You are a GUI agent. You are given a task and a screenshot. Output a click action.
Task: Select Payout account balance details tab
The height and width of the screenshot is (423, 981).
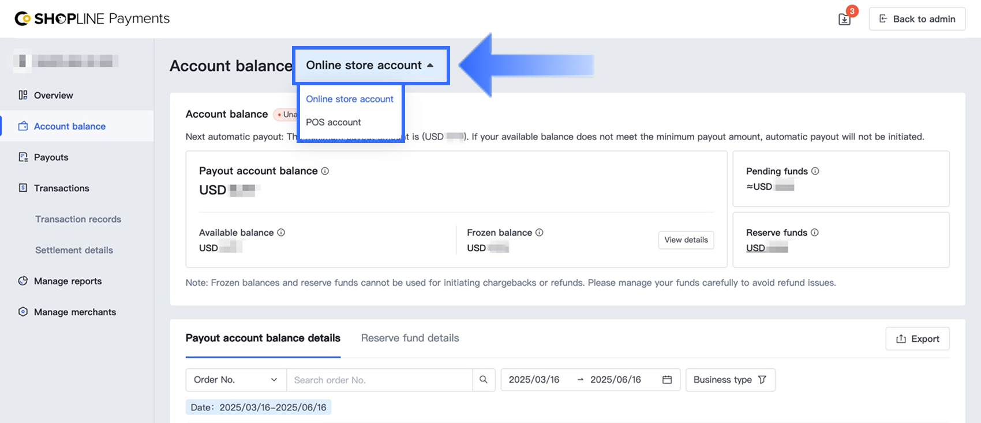click(x=263, y=338)
